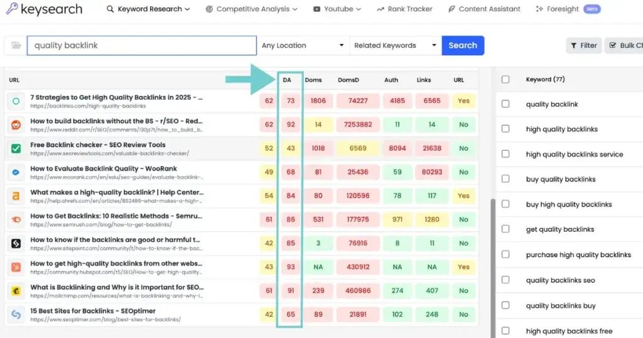Click the SEOptimer result favicon
Image resolution: width=643 pixels, height=338 pixels.
16,315
